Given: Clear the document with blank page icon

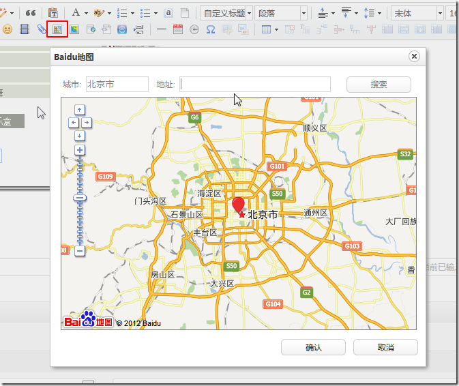Looking at the screenshot, I should 185,13.
